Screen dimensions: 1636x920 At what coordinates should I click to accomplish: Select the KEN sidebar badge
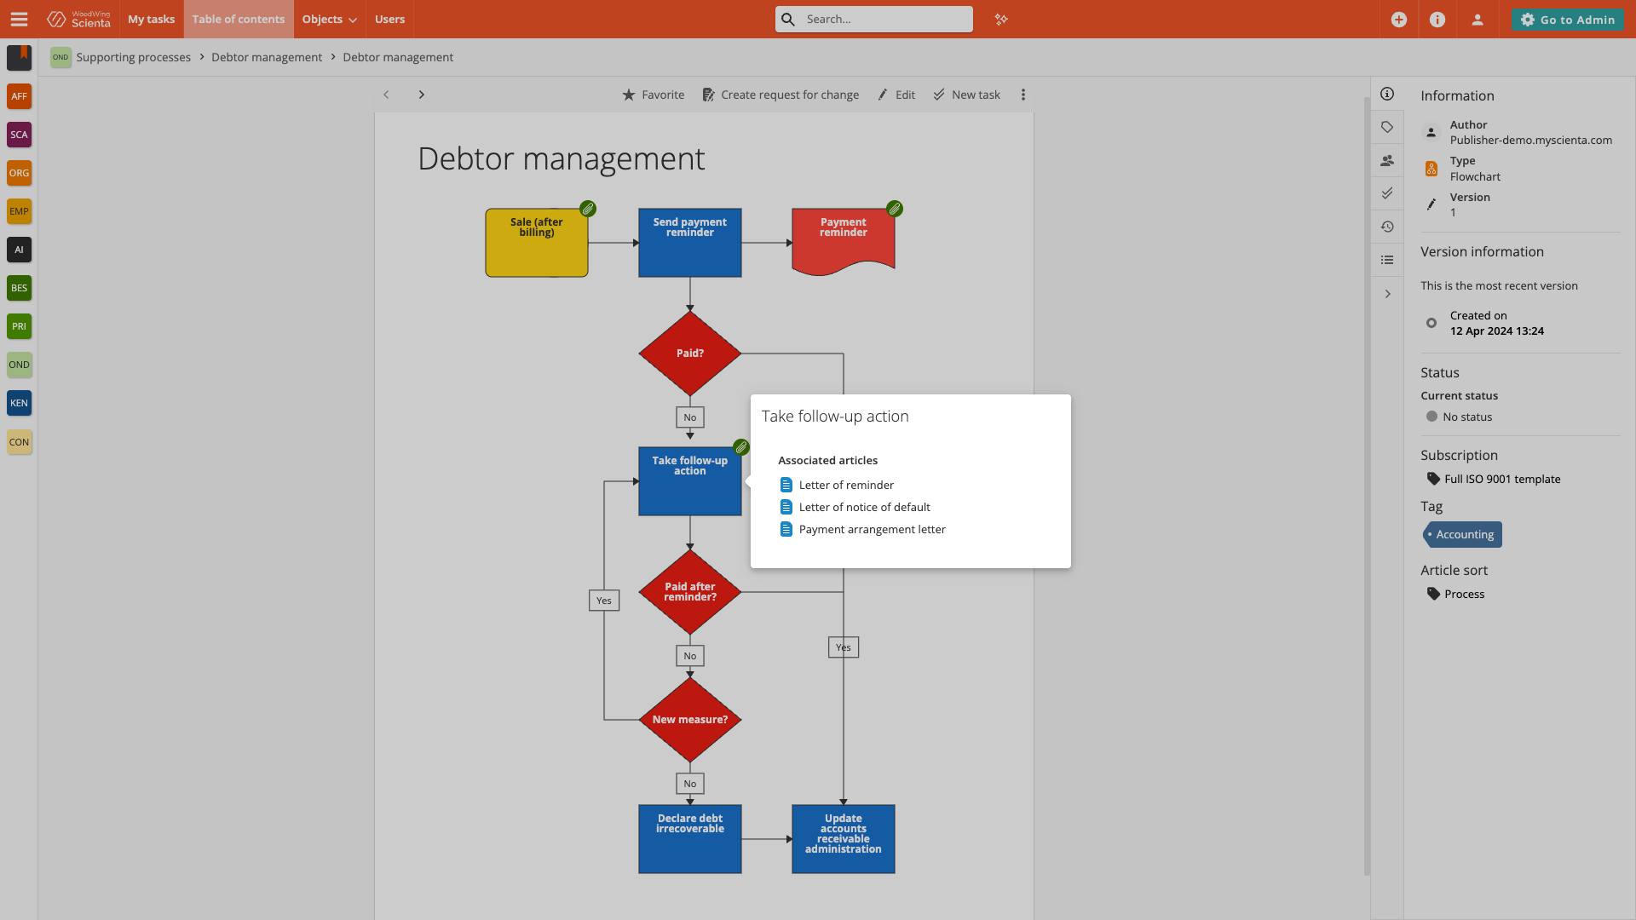[x=19, y=403]
